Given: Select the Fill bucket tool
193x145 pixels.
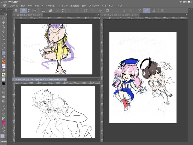Looking at the screenshot, I should click(x=4, y=97).
